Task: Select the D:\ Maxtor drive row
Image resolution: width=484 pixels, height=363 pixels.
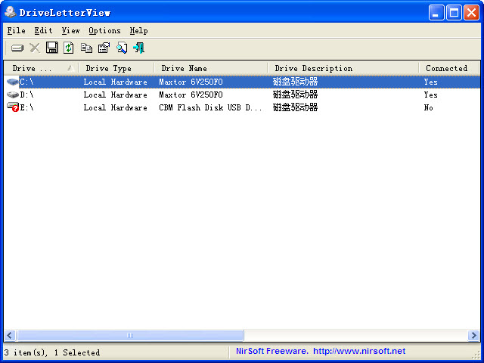Action: click(242, 95)
